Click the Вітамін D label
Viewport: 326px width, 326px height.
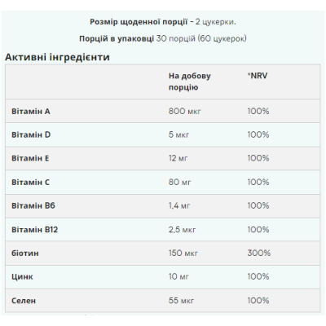pos(31,134)
